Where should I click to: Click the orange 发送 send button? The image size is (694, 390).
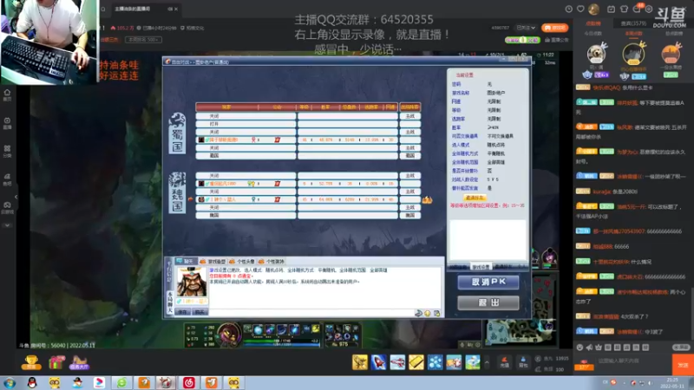(x=683, y=365)
